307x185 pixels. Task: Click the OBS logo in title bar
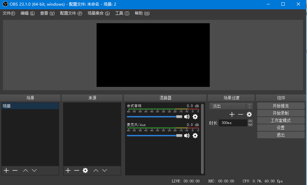coord(5,4)
